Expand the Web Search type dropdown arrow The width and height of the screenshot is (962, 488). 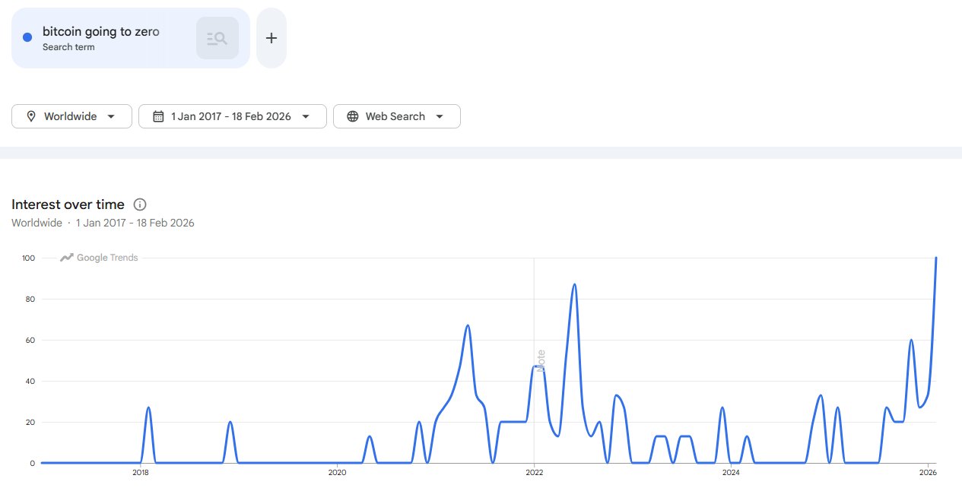(440, 116)
